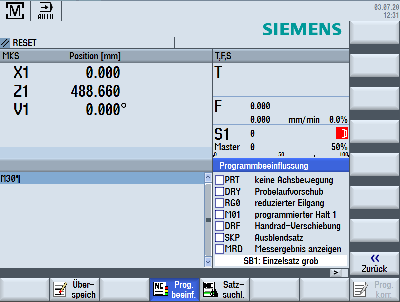400x302 pixels.
Task: Enable M01 programmierter Halt 1 checkbox
Action: pos(219,214)
